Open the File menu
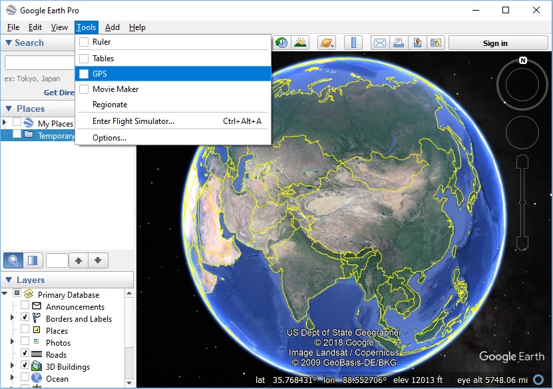Screen dimensions: 553x389 point(13,27)
